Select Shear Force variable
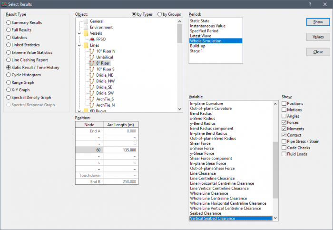This screenshot has height=230, width=333. tap(231, 143)
